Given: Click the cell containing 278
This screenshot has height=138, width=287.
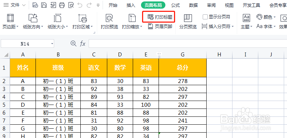Looking at the screenshot, I should tap(183, 81).
